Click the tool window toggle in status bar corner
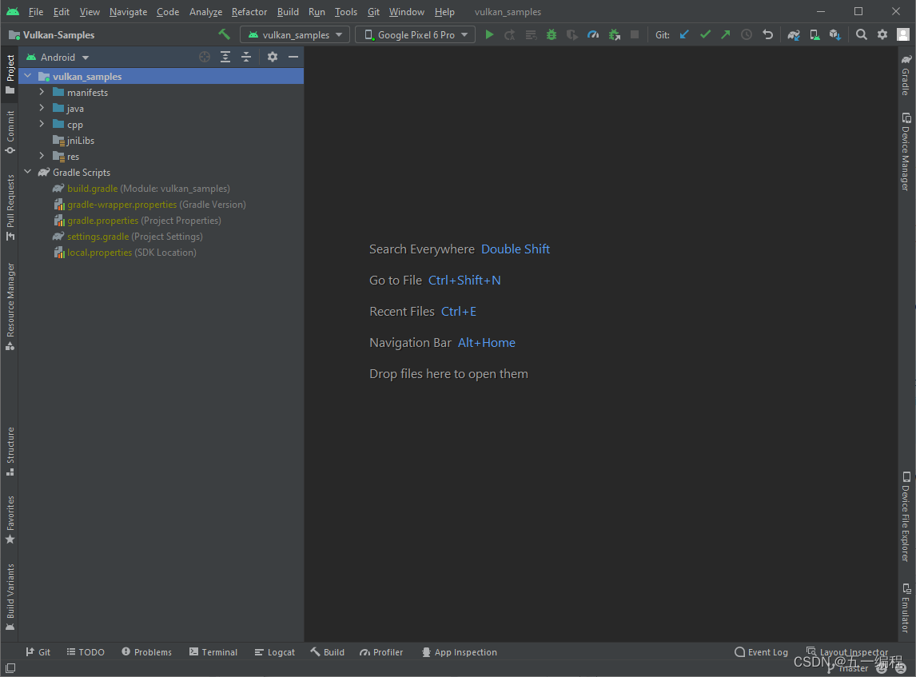This screenshot has width=916, height=677. pos(10,667)
